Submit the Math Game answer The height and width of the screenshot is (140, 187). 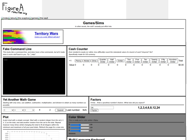click(x=60, y=110)
